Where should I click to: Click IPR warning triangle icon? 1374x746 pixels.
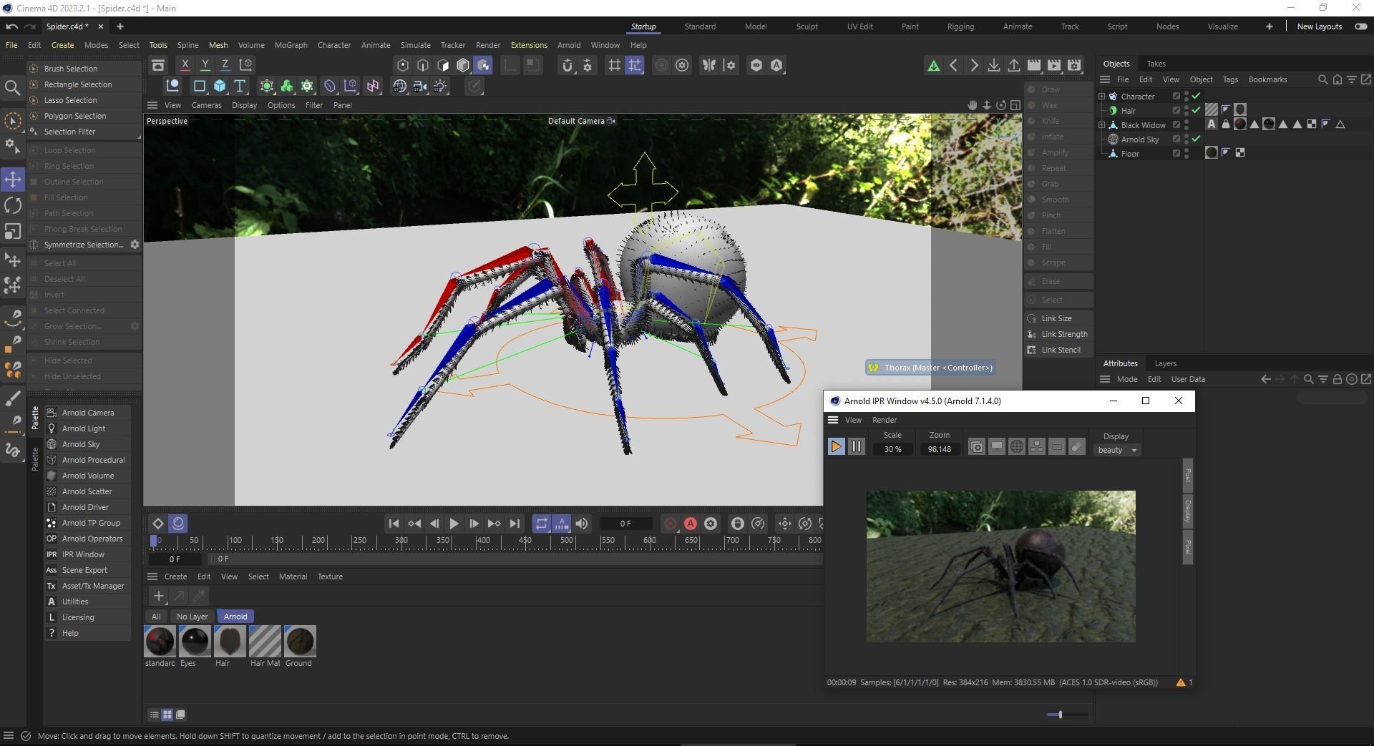tap(1181, 682)
